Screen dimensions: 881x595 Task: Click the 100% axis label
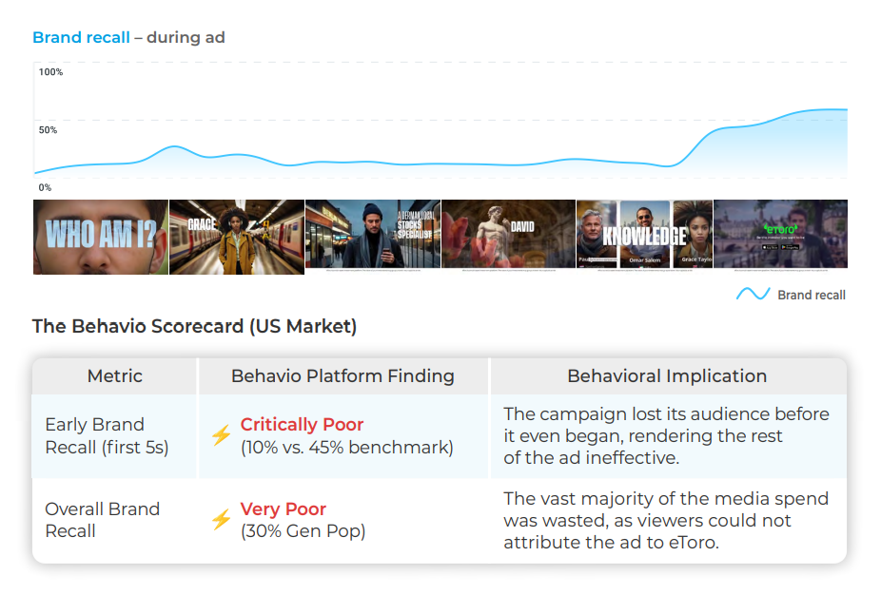(50, 72)
